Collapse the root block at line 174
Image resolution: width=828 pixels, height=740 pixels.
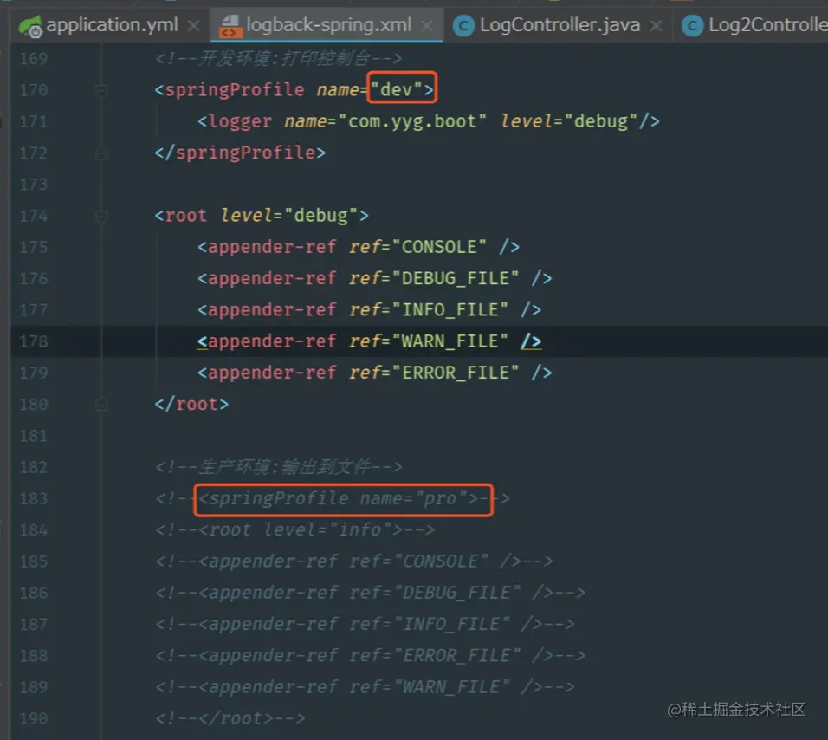100,216
